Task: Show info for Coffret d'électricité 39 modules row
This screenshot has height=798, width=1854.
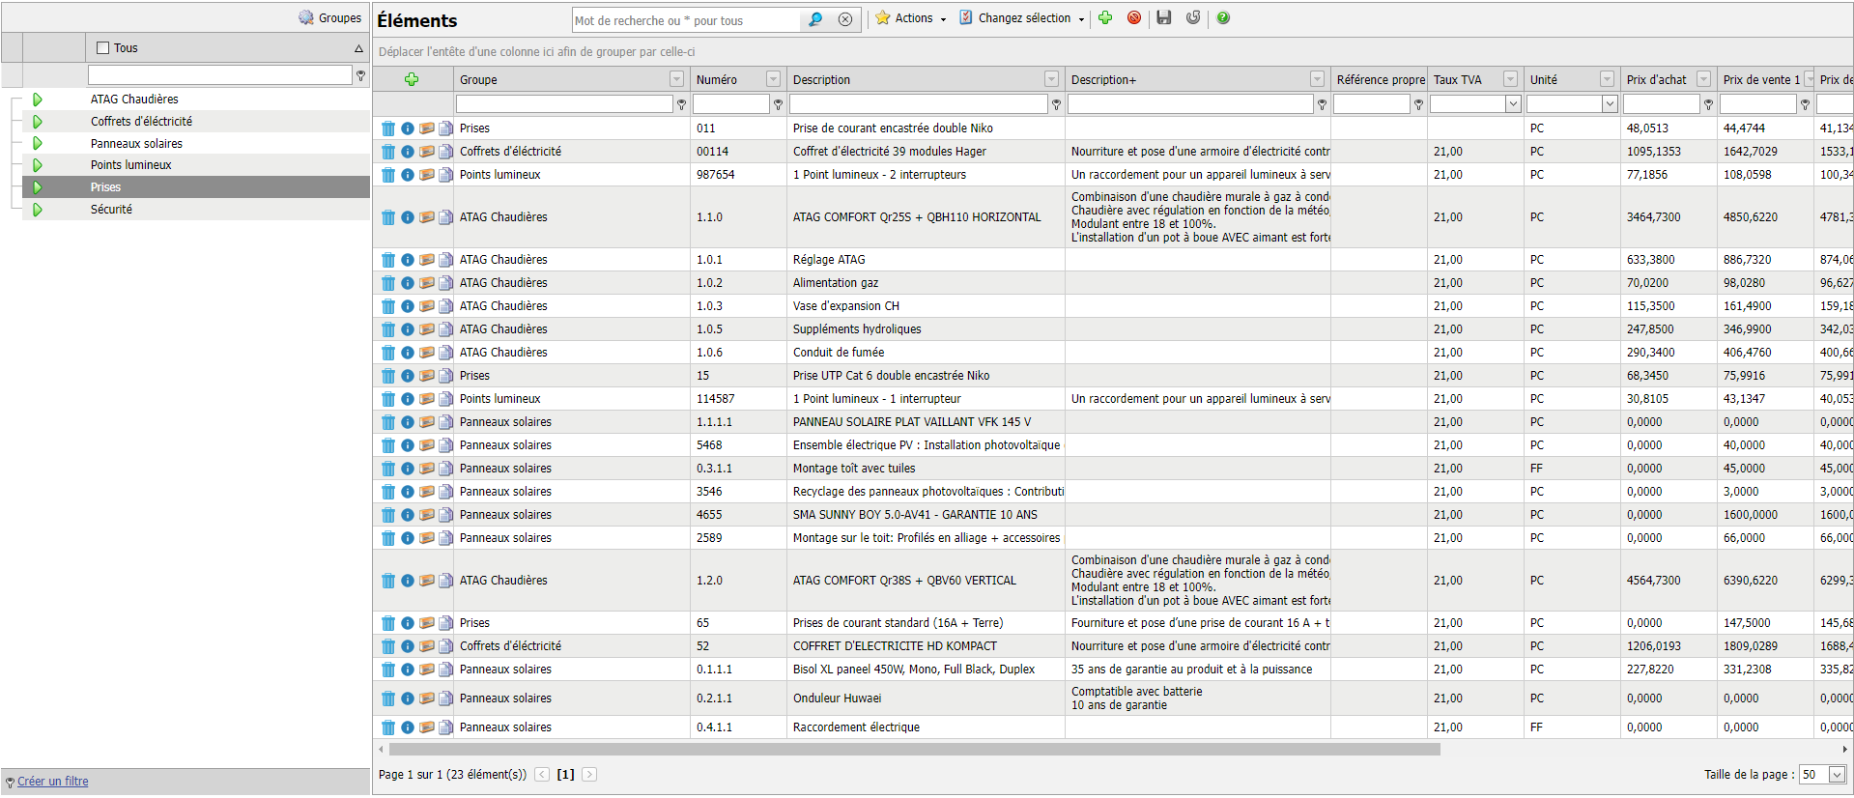Action: [x=408, y=152]
